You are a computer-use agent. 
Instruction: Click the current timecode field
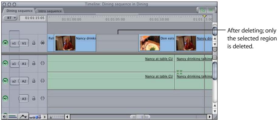click(x=33, y=18)
